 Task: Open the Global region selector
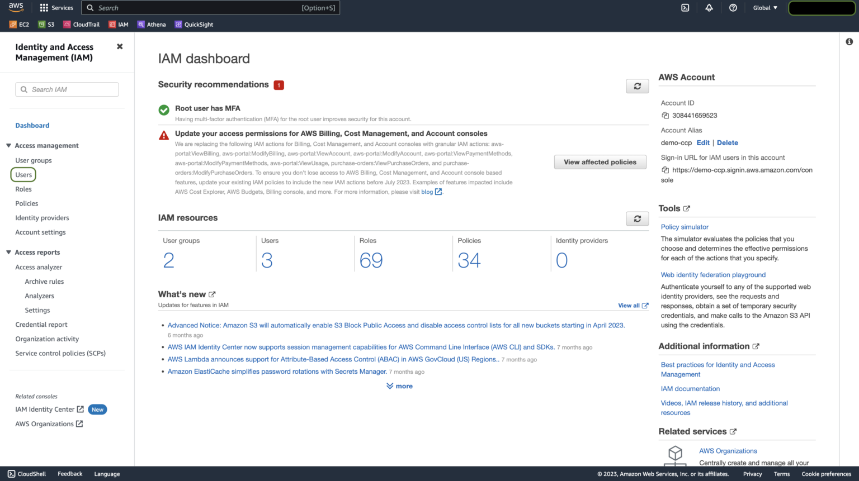(764, 7)
